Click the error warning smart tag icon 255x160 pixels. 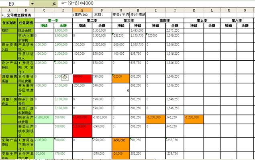point(65,77)
